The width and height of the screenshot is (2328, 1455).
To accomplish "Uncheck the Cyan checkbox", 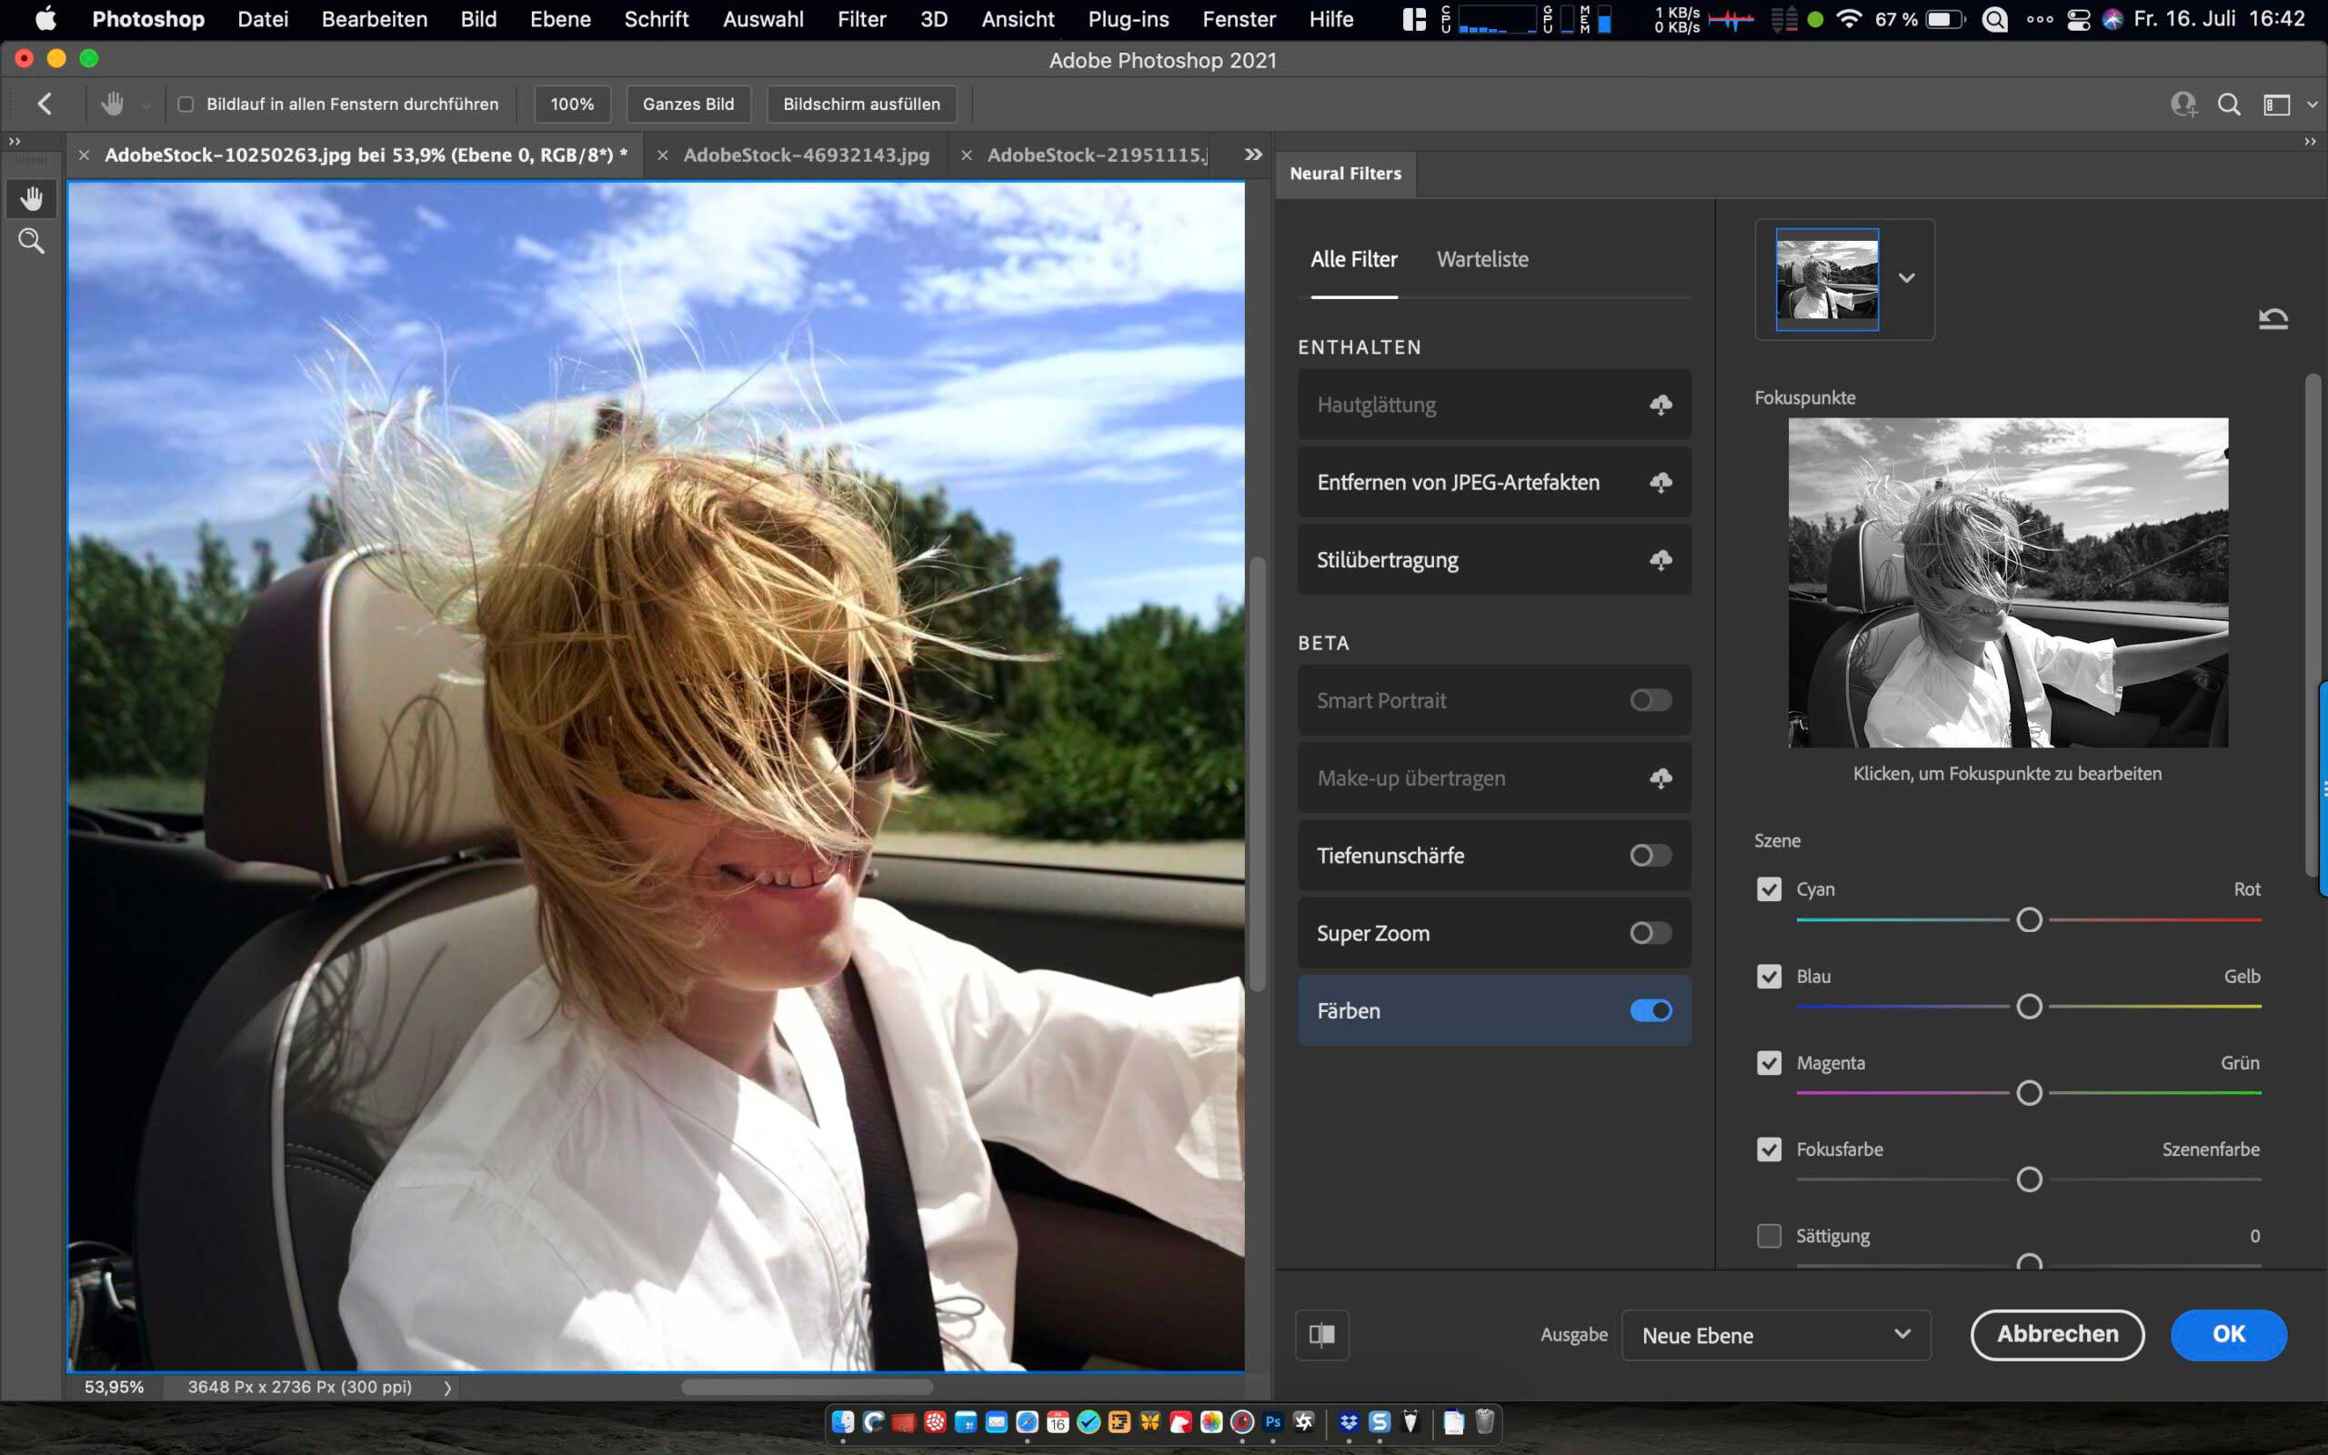I will coord(1769,889).
